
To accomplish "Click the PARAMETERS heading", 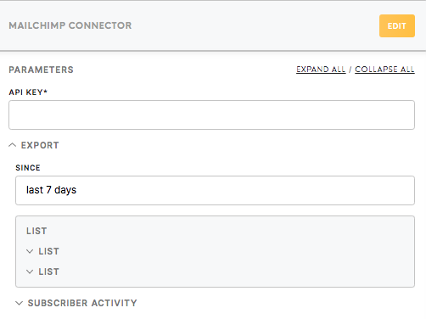I will [41, 70].
